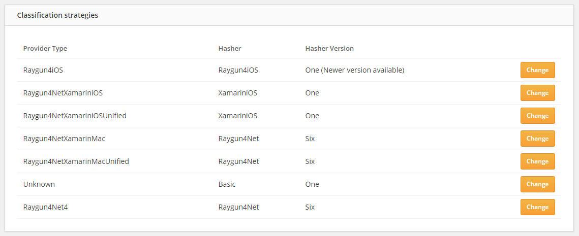Click the Basic hasher cell
The width and height of the screenshot is (579, 236).
[227, 184]
